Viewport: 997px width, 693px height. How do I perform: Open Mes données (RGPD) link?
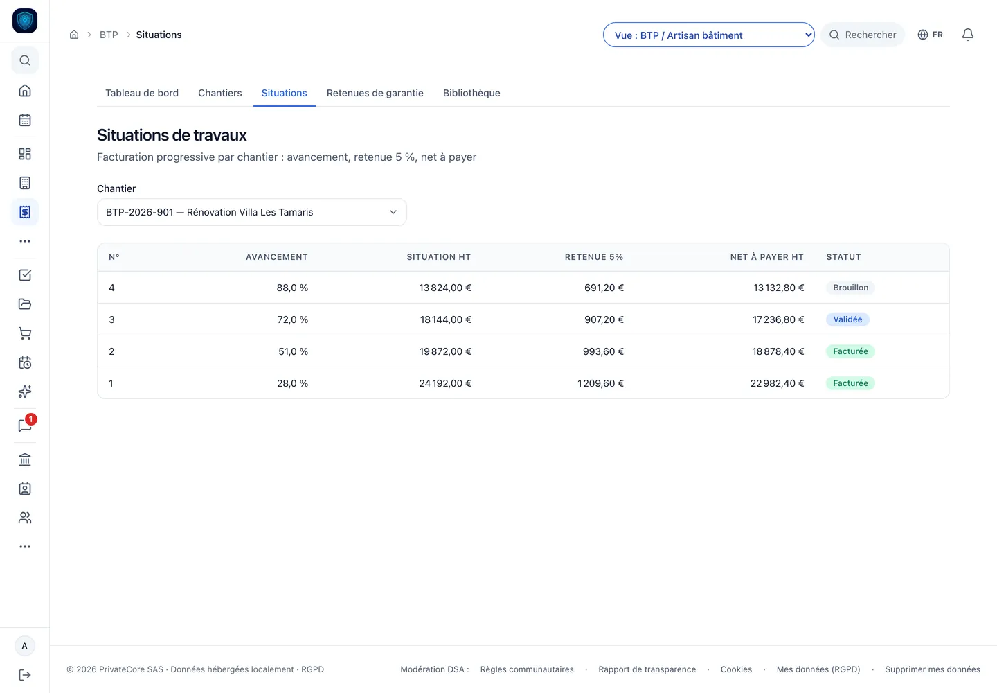click(818, 669)
